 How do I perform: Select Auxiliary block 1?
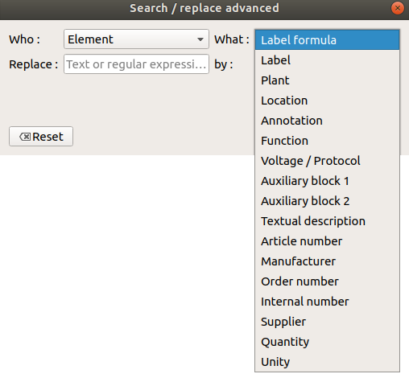(x=327, y=181)
